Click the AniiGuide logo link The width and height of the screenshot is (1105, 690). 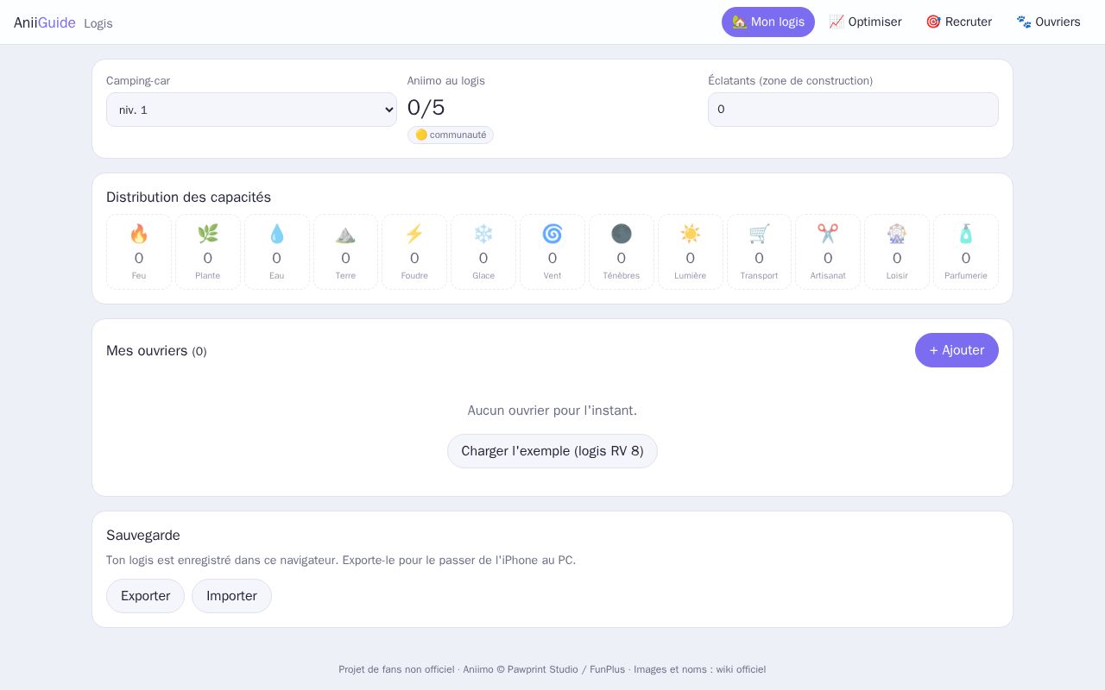[45, 22]
